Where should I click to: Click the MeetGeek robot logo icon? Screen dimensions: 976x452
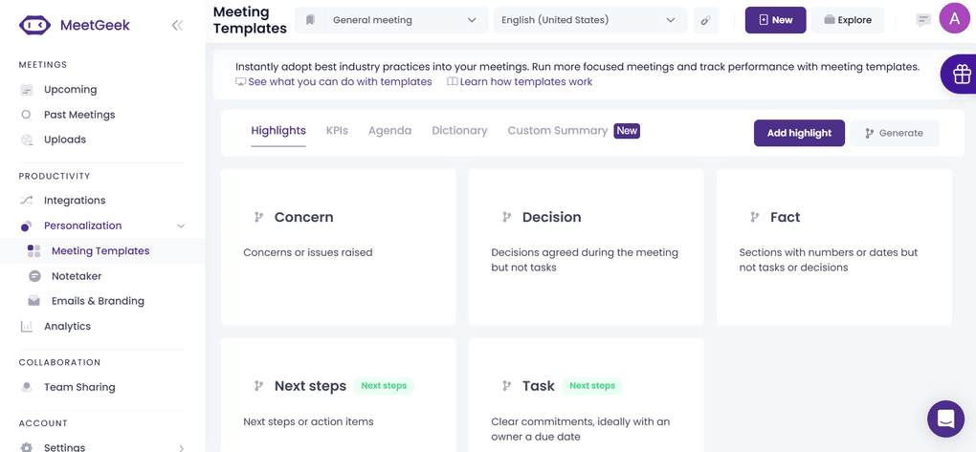click(34, 25)
